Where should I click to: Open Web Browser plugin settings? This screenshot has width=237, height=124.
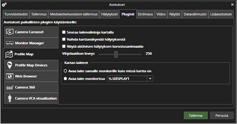tap(31, 76)
